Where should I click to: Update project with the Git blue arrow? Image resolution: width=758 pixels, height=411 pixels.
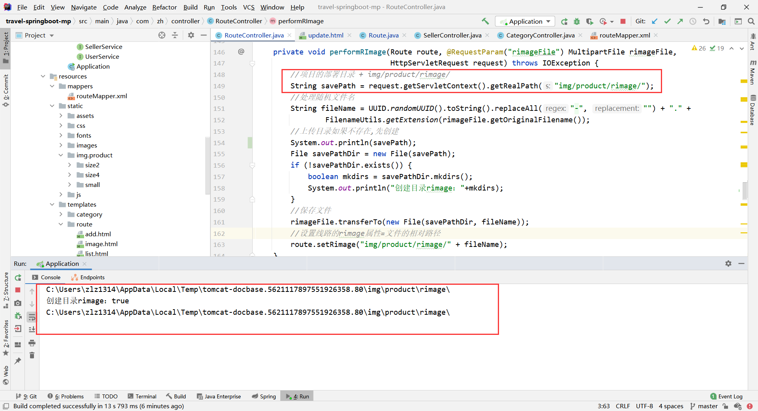tap(655, 21)
